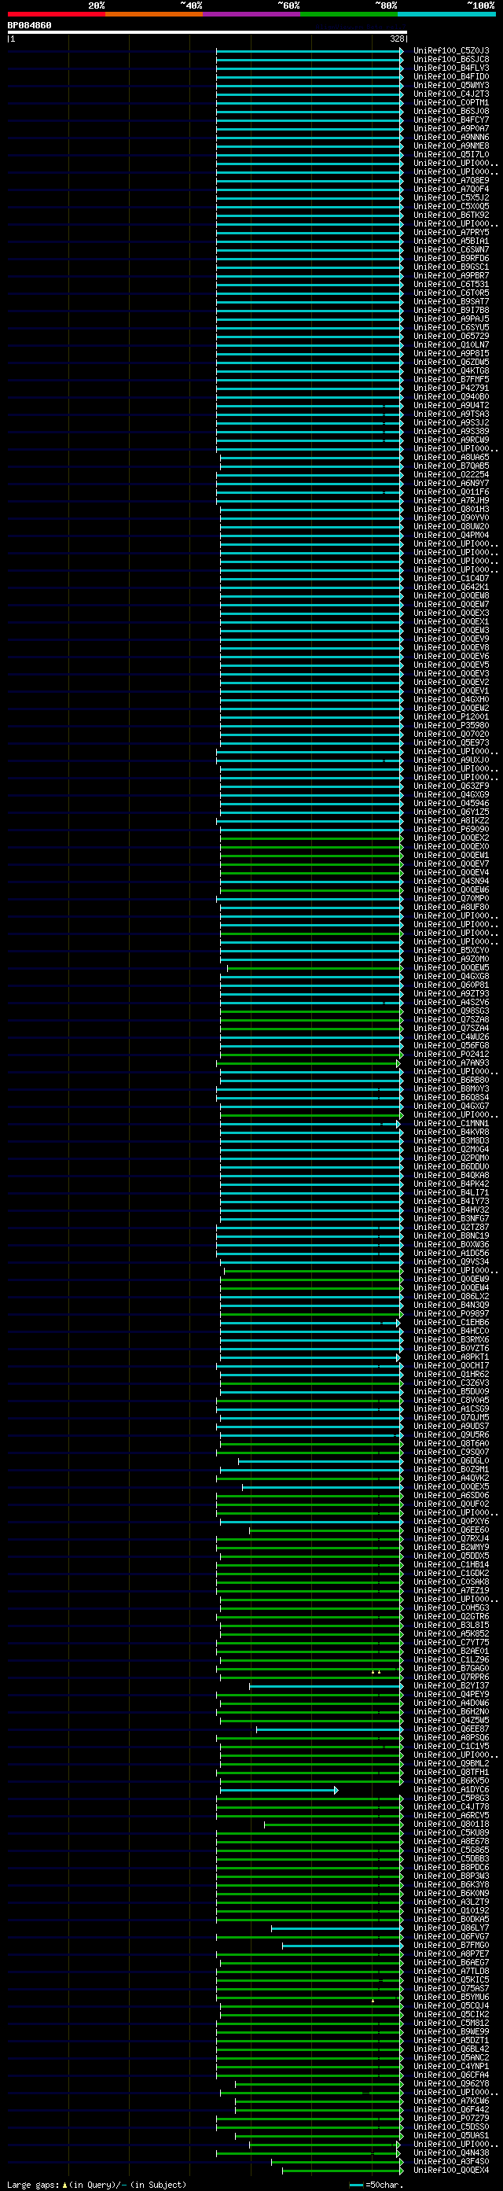Click the green 80% identity legend segment

pyautogui.click(x=349, y=14)
